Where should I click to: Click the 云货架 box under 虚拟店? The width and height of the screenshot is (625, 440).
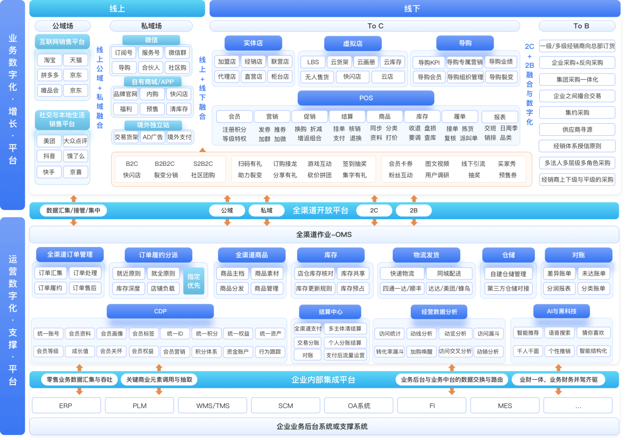point(339,62)
